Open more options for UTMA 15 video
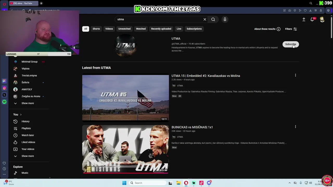This screenshot has height=187, width=333. click(x=295, y=75)
